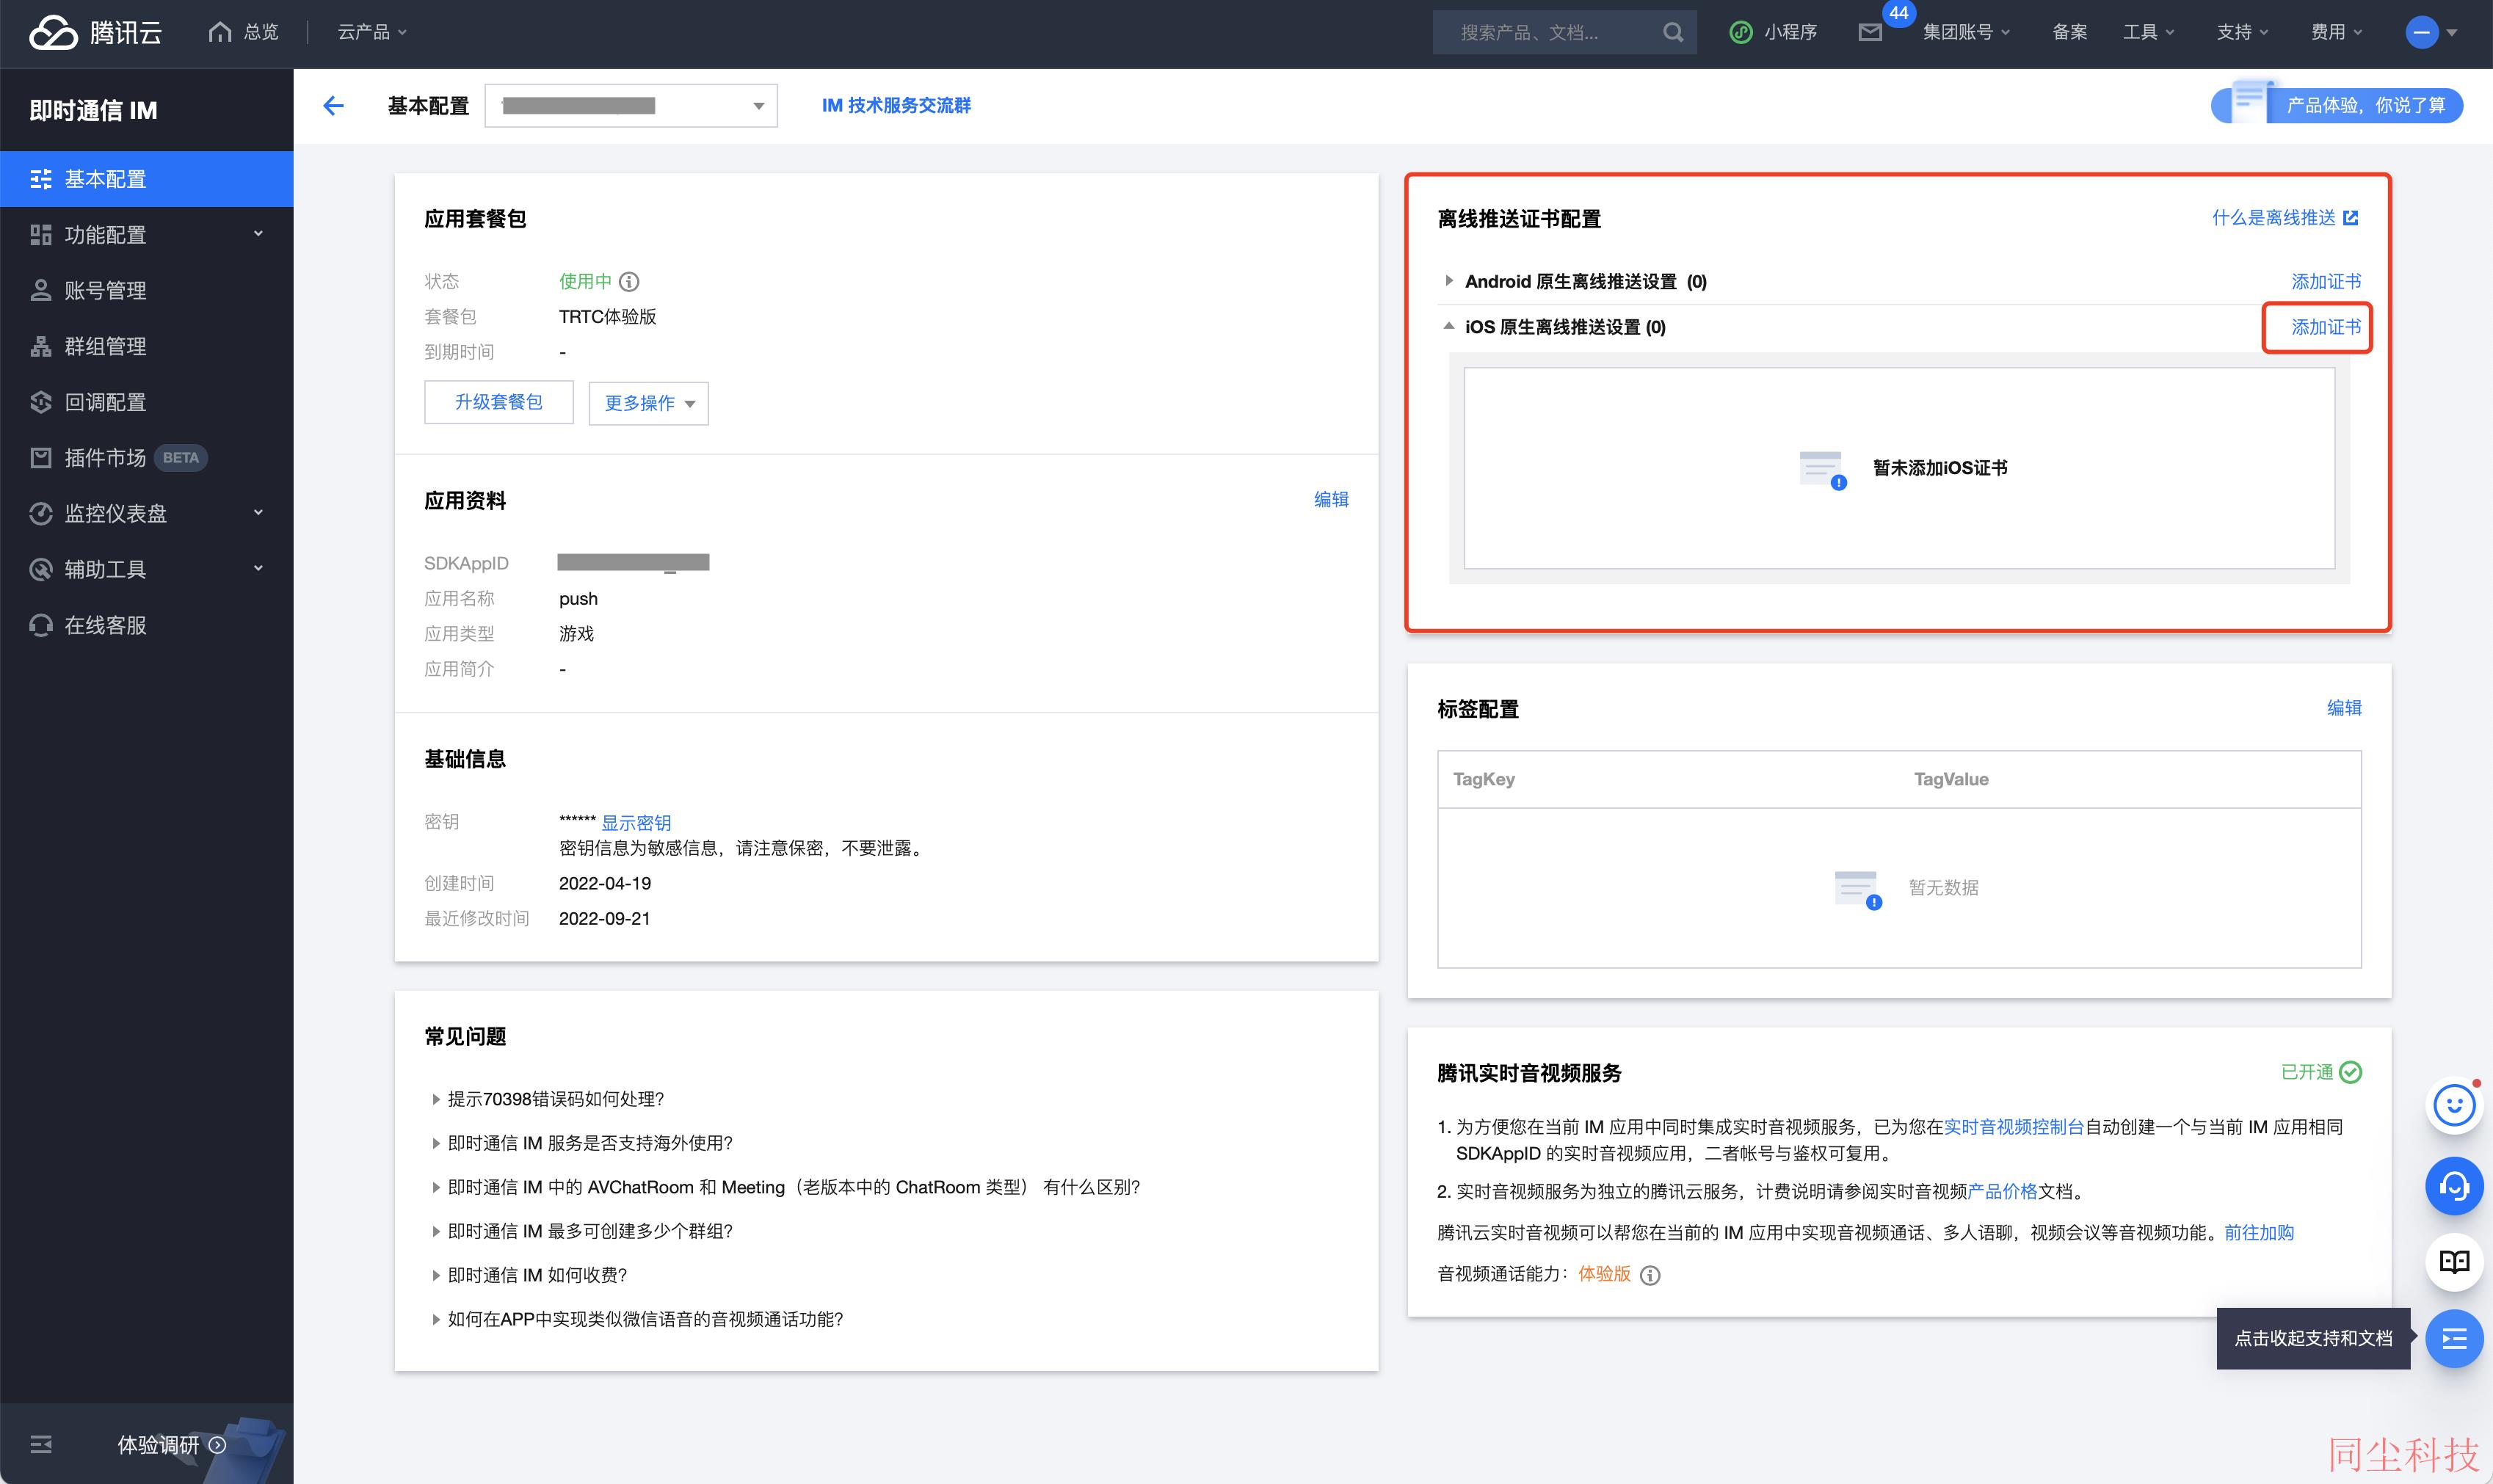Click 前往加购 link
The width and height of the screenshot is (2493, 1484).
click(x=2259, y=1233)
